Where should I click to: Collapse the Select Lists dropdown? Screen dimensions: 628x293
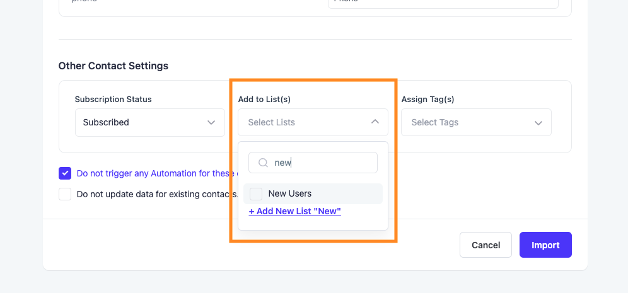pos(313,122)
